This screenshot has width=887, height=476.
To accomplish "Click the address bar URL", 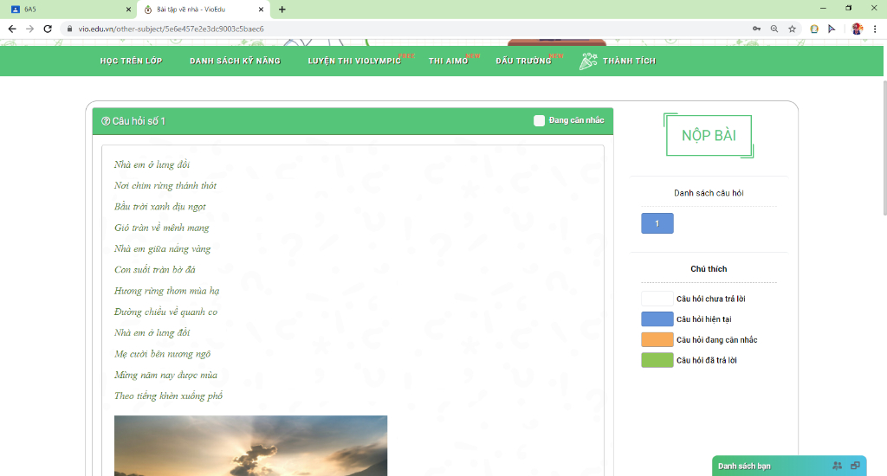I will tap(171, 29).
